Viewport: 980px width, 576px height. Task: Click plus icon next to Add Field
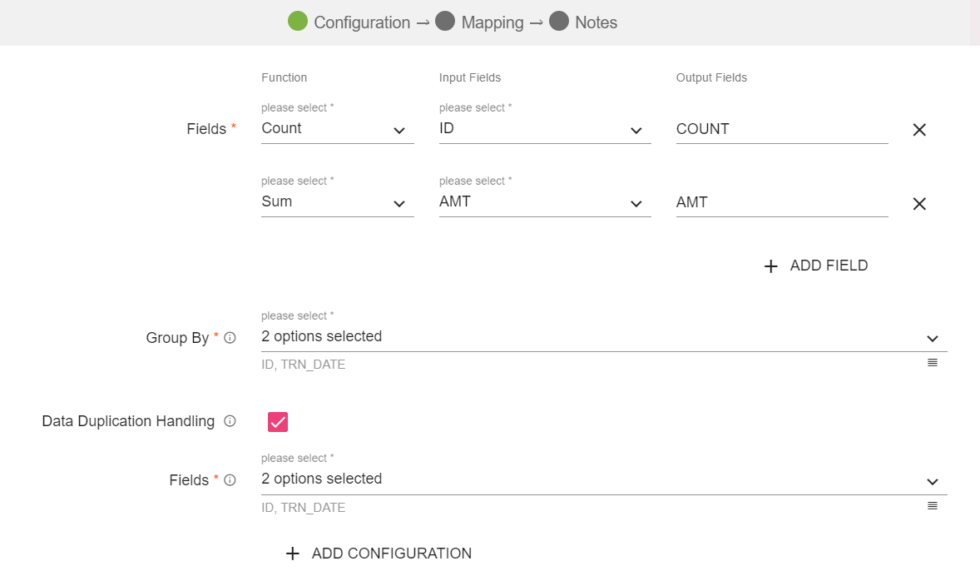[771, 266]
